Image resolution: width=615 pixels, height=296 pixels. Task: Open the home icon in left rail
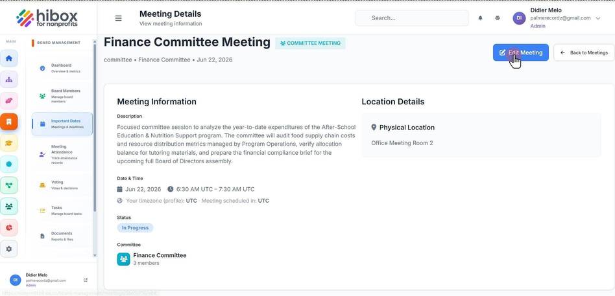[9, 58]
